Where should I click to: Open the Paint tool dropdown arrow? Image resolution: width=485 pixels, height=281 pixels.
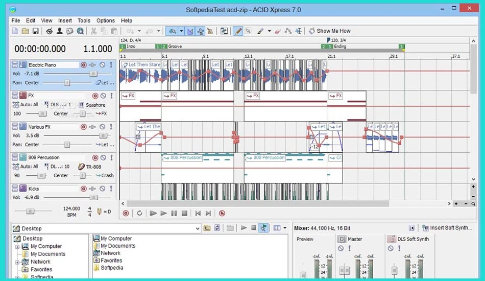[269, 31]
